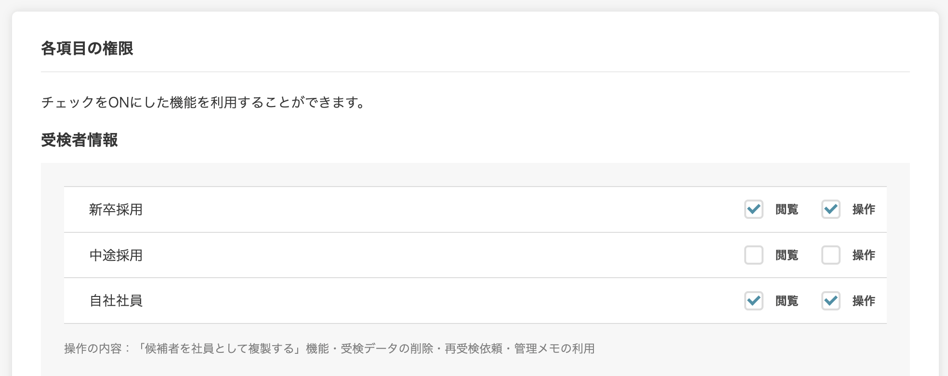
Task: Click the 操作 text label in 中途採用 row
Action: click(x=864, y=255)
